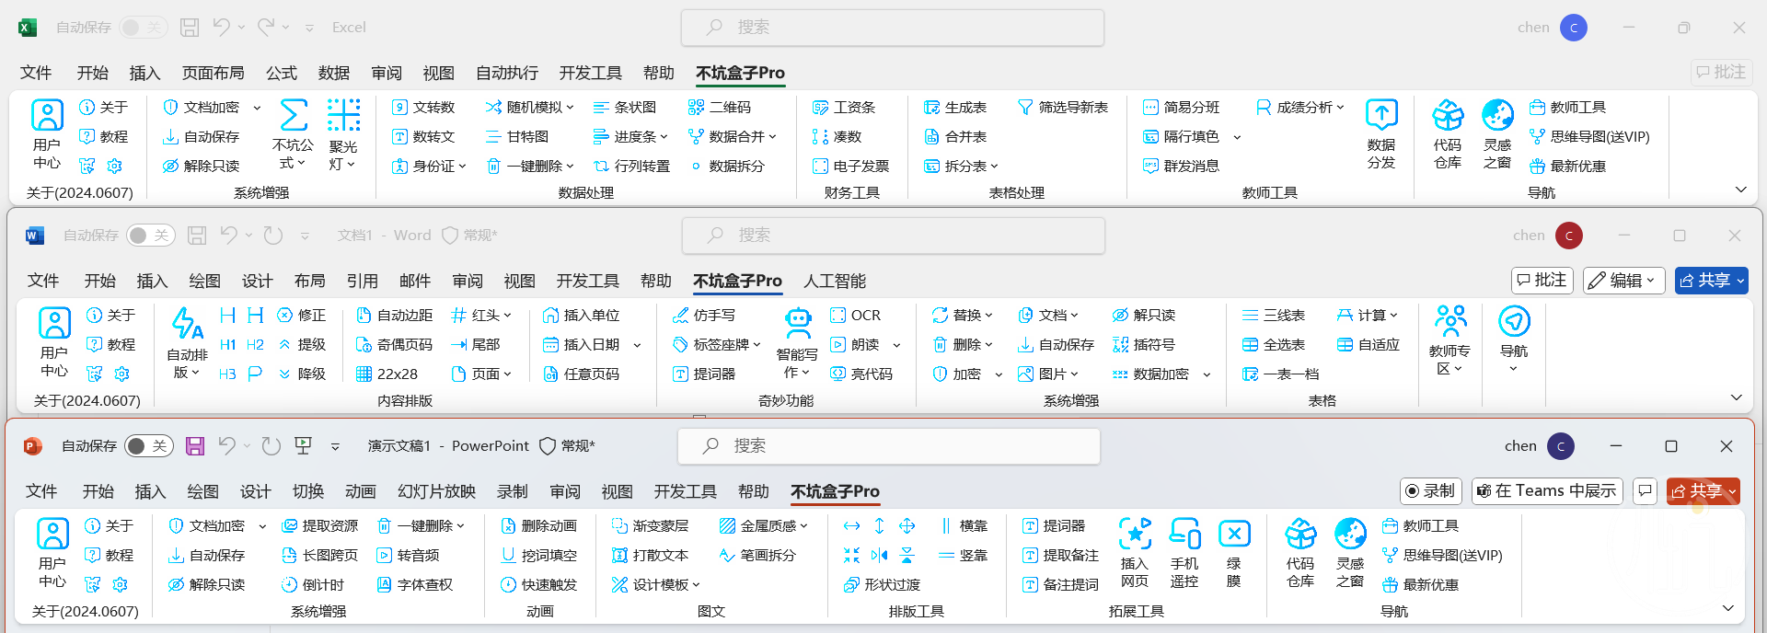The image size is (1767, 633).
Task: Click 在 Teams 中展示 button
Action: (x=1546, y=491)
